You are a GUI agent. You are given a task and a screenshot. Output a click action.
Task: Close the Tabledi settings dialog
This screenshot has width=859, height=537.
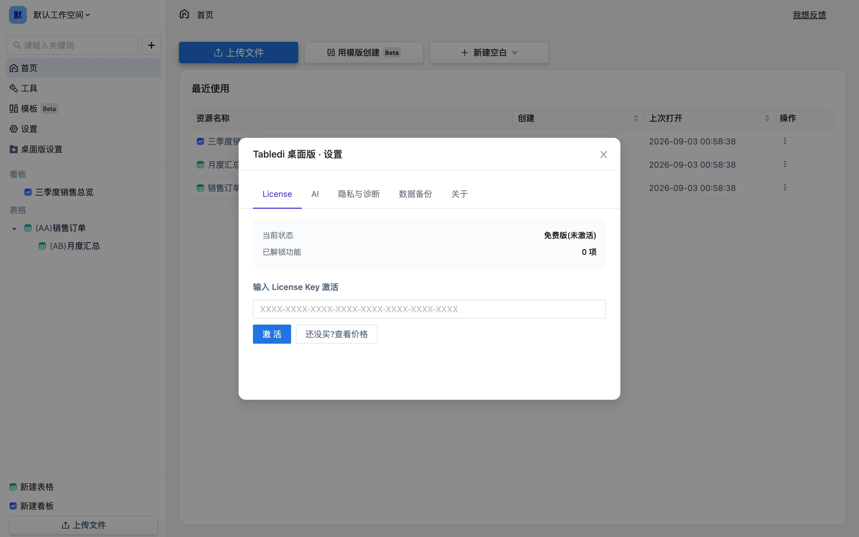coord(603,155)
